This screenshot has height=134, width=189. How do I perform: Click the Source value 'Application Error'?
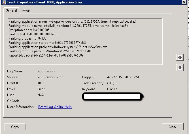pos(50,77)
